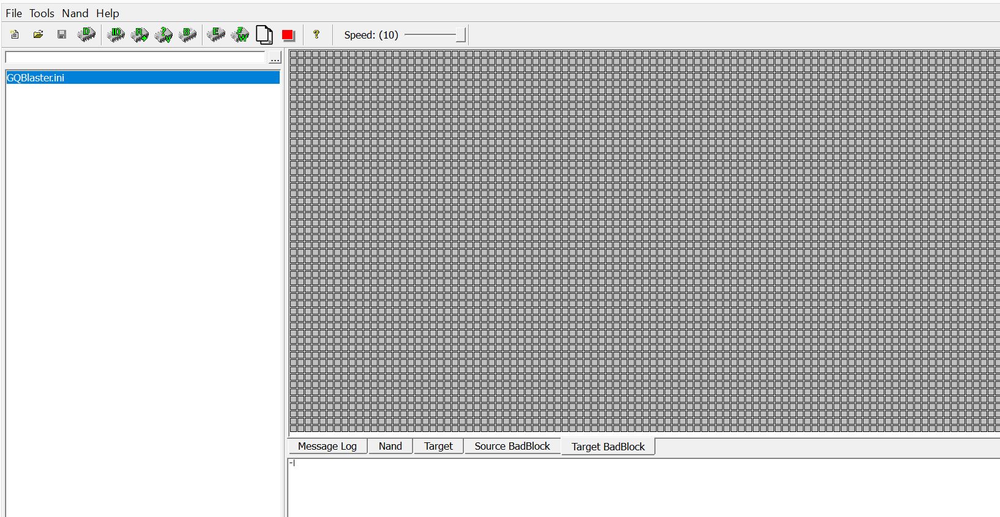Click the Speed slider handle
Screen dimensions: 1000x517
461,35
